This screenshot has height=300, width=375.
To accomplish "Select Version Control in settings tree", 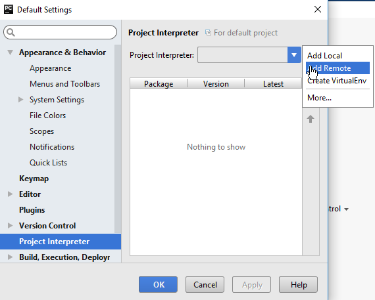I will (47, 226).
